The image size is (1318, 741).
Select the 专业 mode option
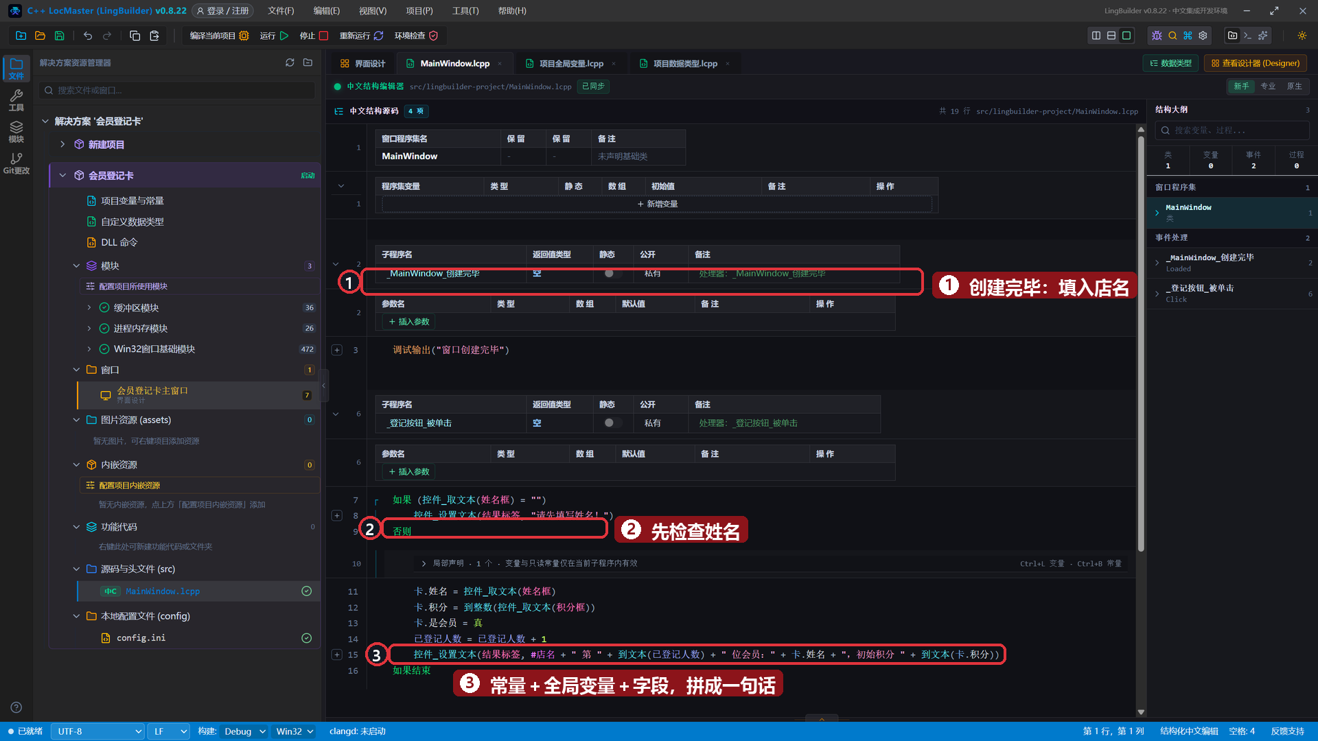[1268, 86]
